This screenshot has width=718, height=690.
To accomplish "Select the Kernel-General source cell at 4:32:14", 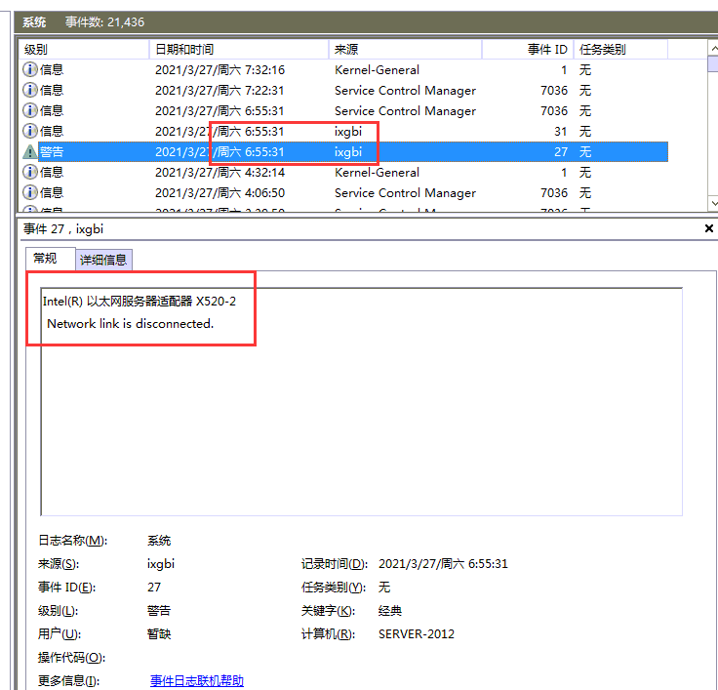I will pos(377,173).
